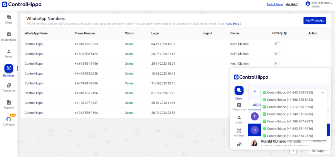This screenshot has height=157, width=335.
Task: Choose Controlhippo (+1-312-555-1594) from the list
Action: click(290, 107)
